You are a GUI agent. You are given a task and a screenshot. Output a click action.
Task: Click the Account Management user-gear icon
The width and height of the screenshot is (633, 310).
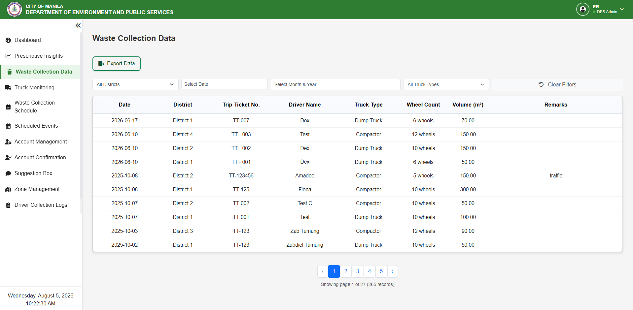pos(8,142)
